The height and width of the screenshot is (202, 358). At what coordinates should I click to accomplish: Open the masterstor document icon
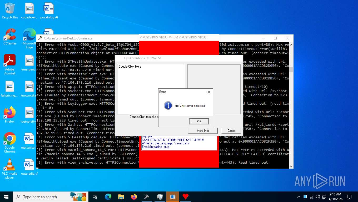coord(29,141)
